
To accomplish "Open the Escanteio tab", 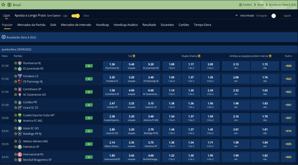I will (167, 25).
